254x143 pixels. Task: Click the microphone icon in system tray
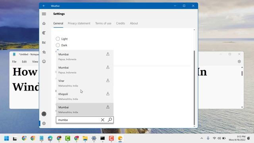click(208, 138)
